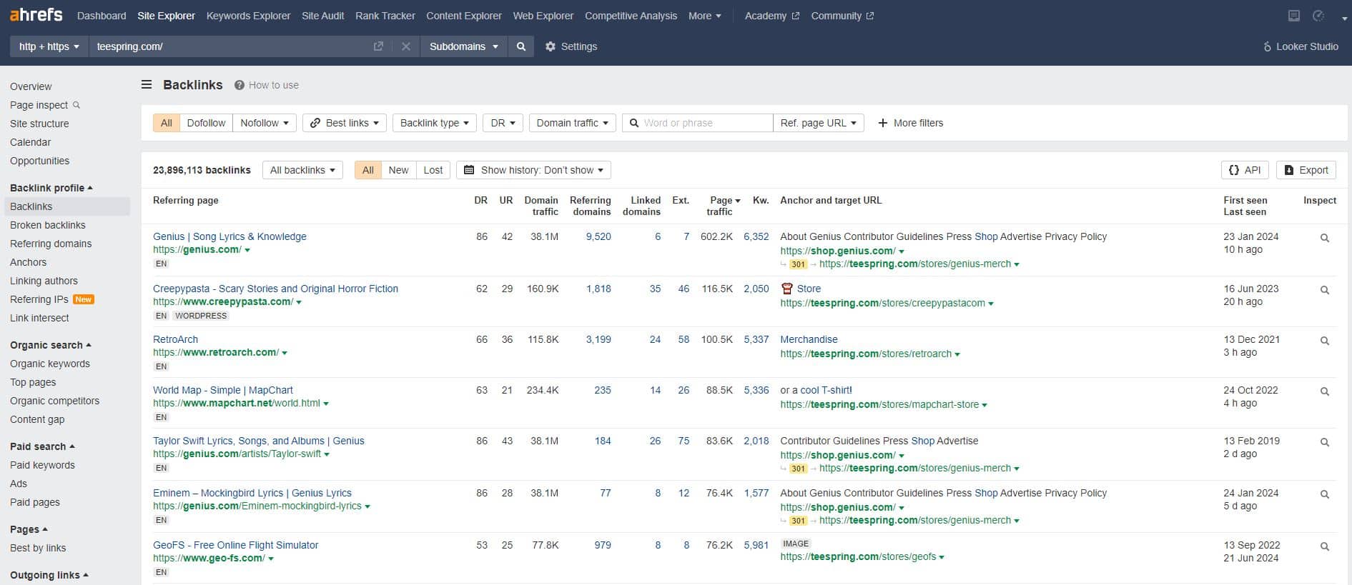Open Broken backlinks in sidebar
1352x585 pixels.
(x=48, y=225)
